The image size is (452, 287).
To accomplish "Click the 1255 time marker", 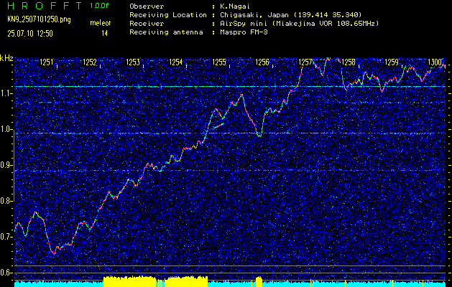I will 219,62.
